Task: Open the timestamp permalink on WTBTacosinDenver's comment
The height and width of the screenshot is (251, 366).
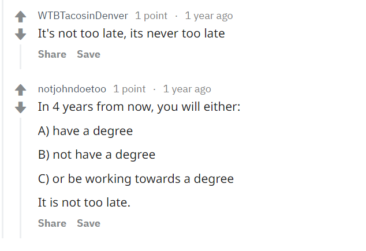Action: click(208, 16)
